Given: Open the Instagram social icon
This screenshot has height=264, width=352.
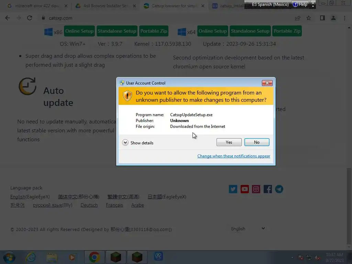Looking at the screenshot, I should tap(256, 189).
